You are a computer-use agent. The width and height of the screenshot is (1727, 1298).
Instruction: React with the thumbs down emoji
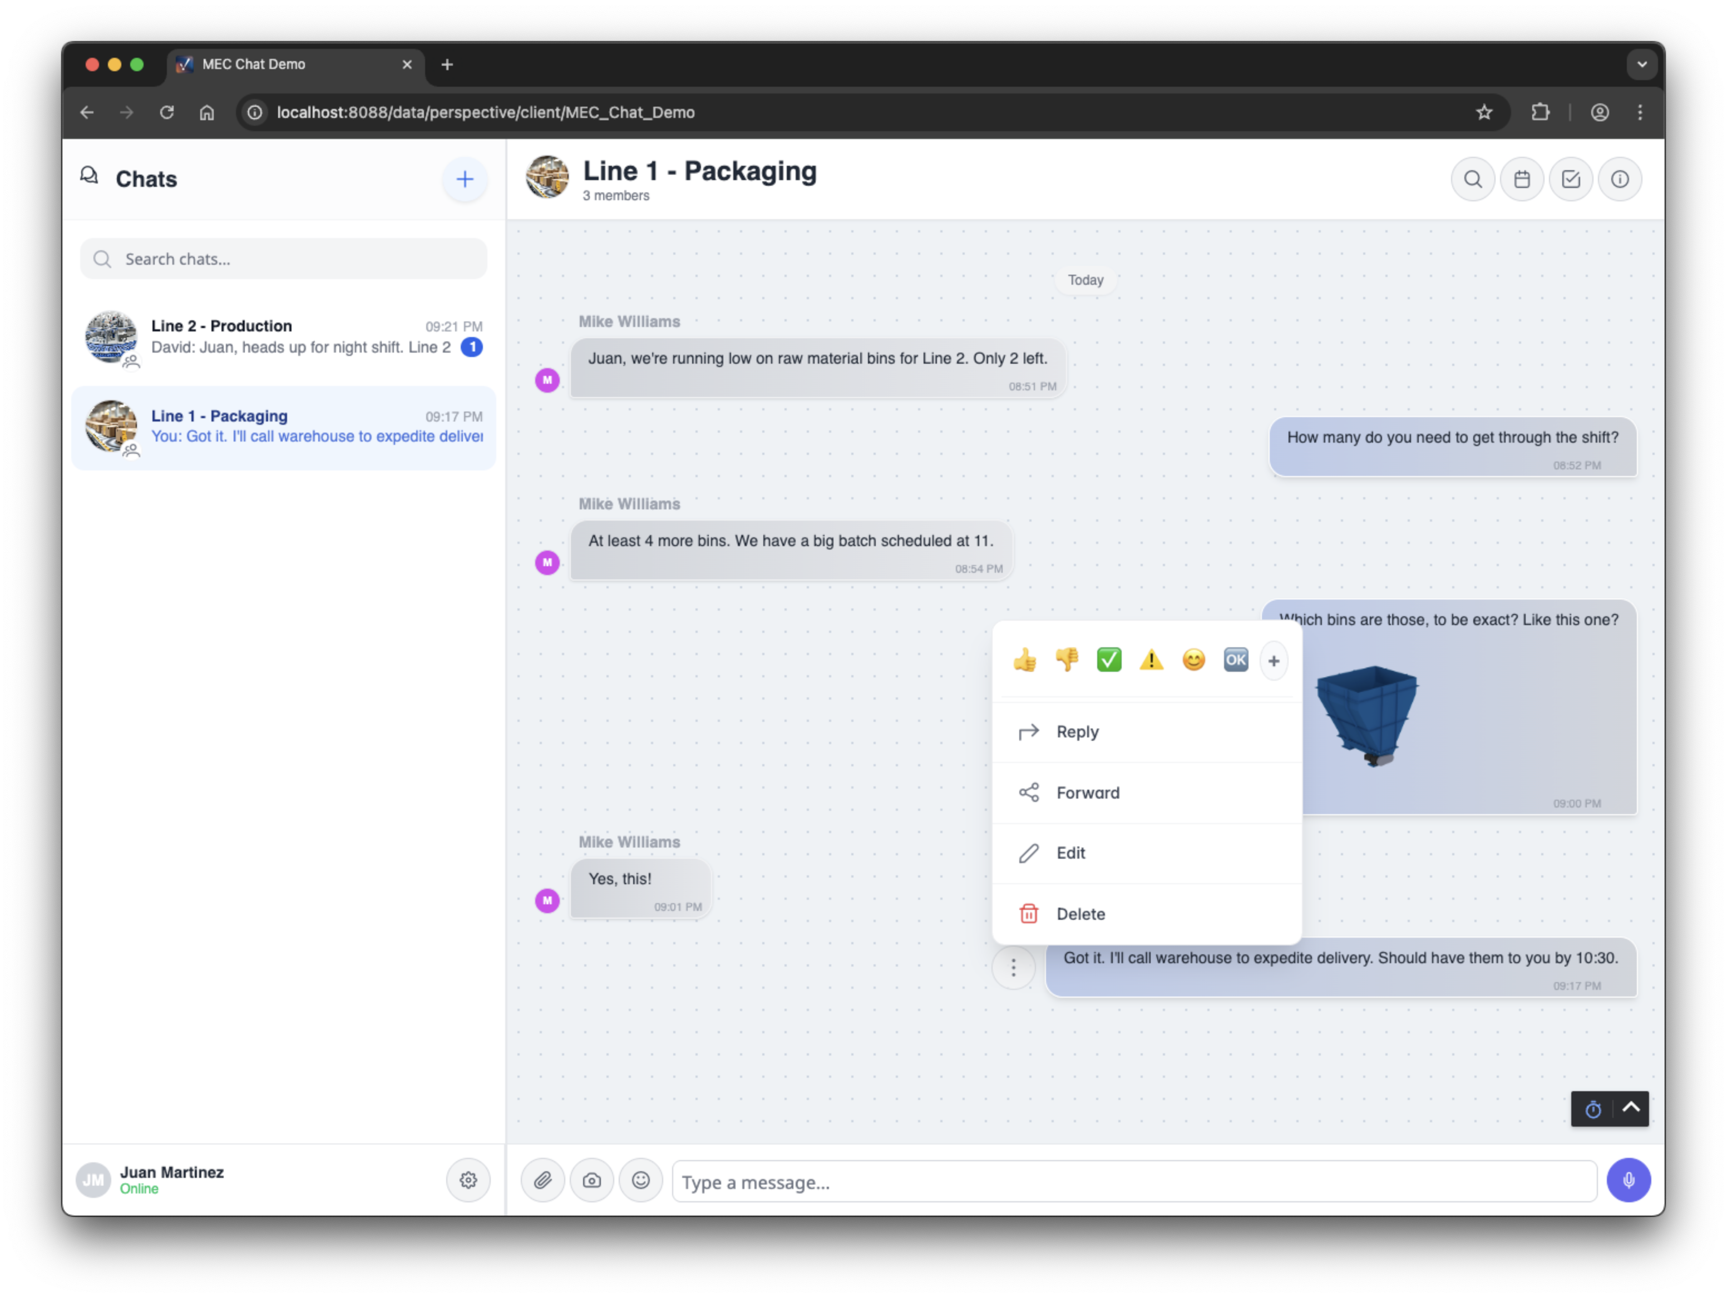[1067, 660]
